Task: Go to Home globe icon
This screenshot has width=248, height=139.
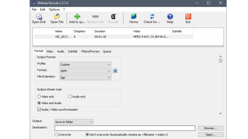Action: click(x=134, y=17)
